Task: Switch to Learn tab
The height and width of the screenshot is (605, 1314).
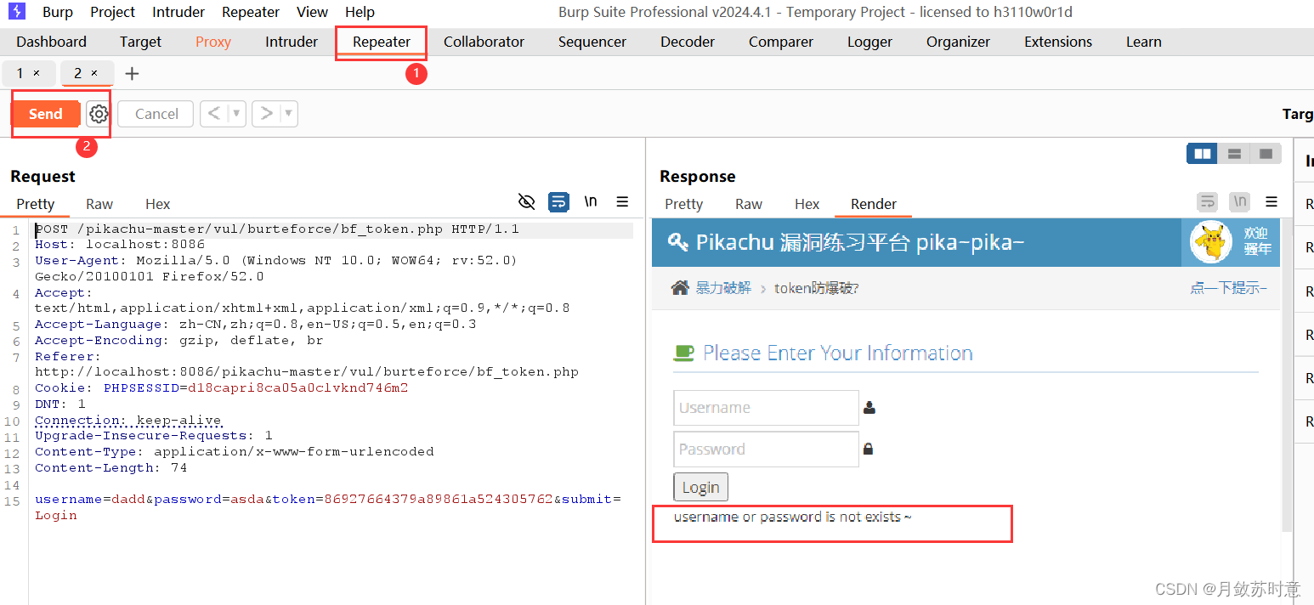Action: pos(1144,42)
